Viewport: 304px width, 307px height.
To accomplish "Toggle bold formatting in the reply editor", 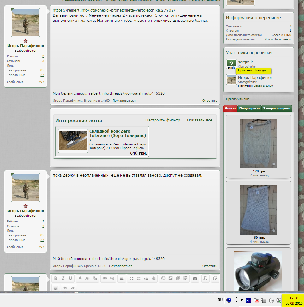I will click(x=56, y=278).
